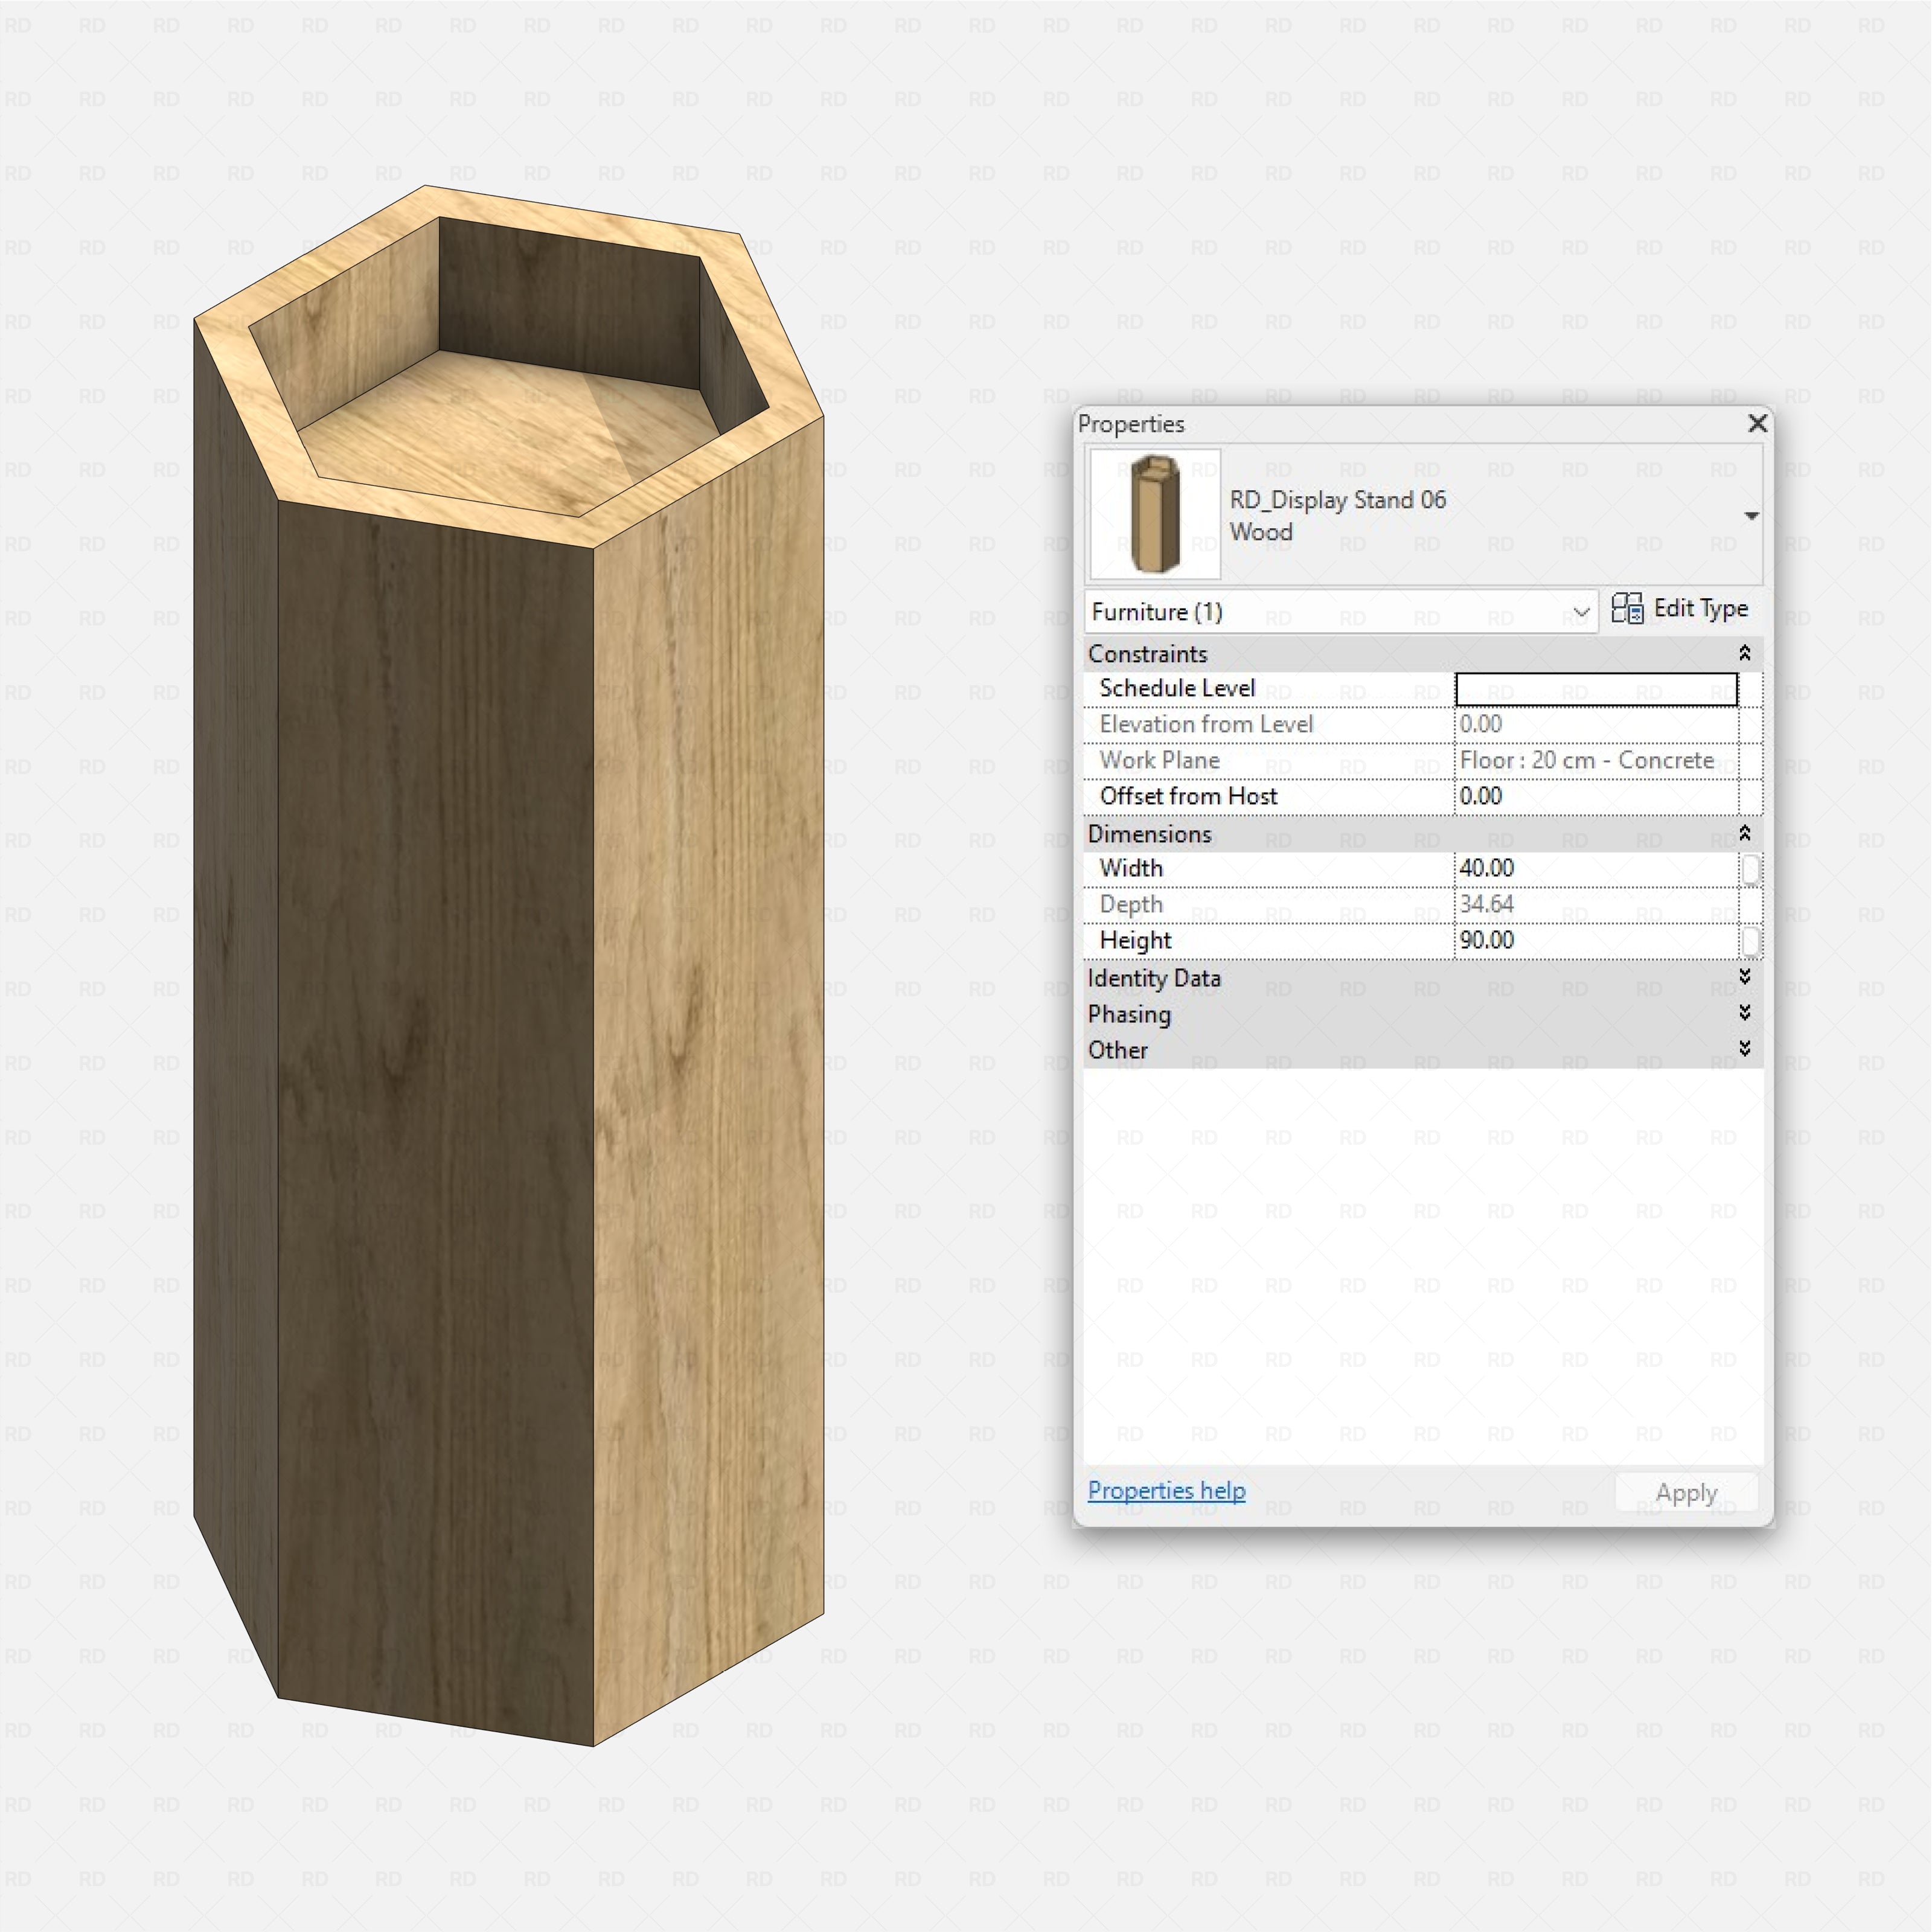
Task: Close the Properties panel
Action: 1757,423
